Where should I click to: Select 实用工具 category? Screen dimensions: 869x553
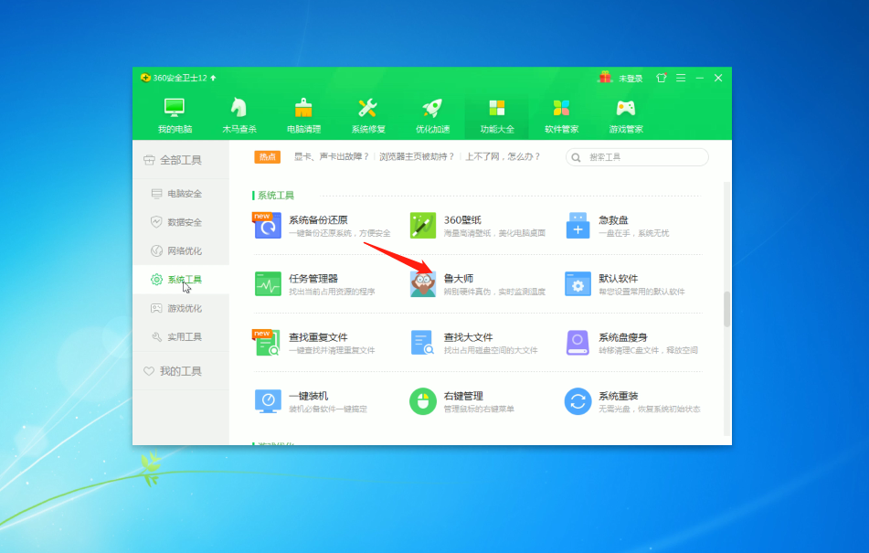(181, 337)
